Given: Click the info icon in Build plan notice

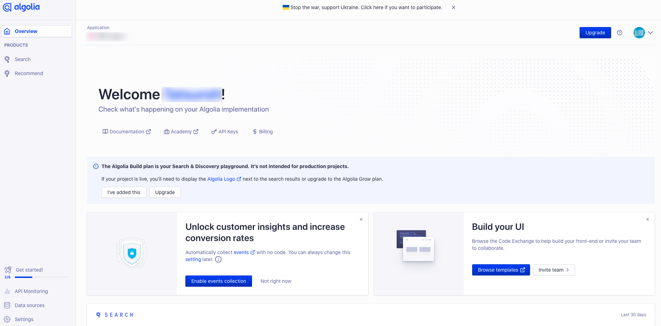Looking at the screenshot, I should coord(96,166).
